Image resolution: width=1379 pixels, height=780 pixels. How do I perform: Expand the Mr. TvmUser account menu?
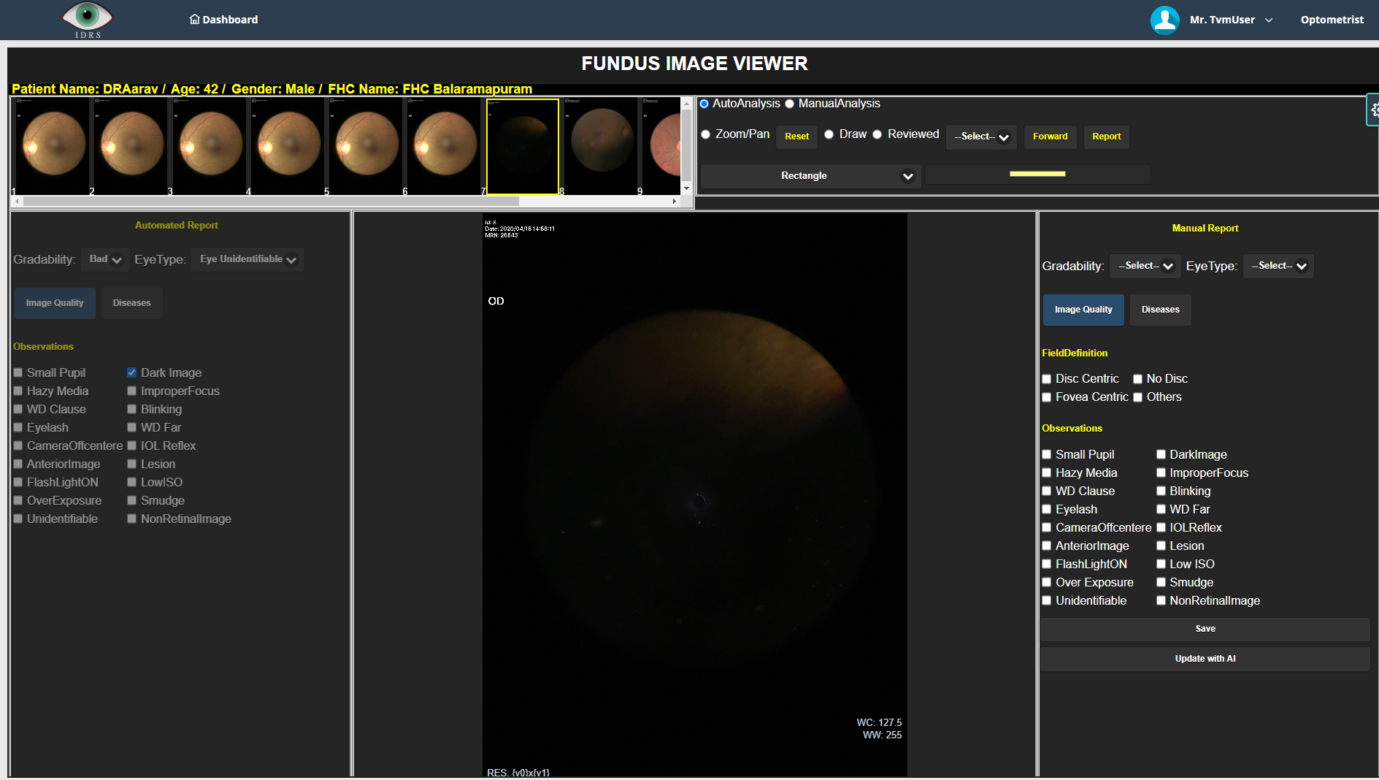tap(1231, 20)
